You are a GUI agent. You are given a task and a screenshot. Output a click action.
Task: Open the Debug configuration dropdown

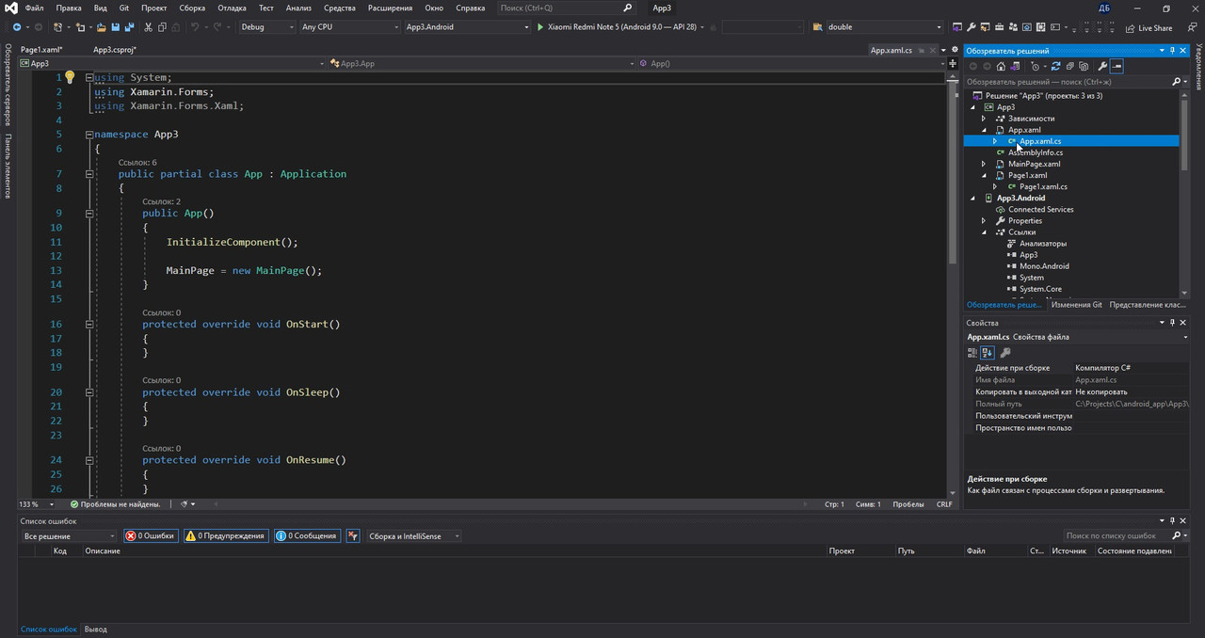267,27
